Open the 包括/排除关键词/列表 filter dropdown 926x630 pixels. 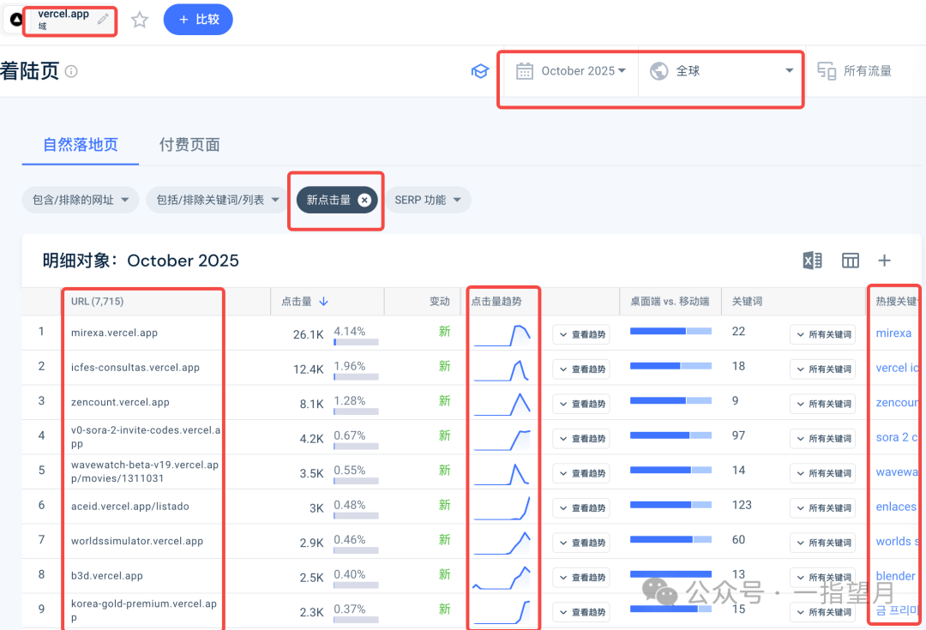click(217, 200)
